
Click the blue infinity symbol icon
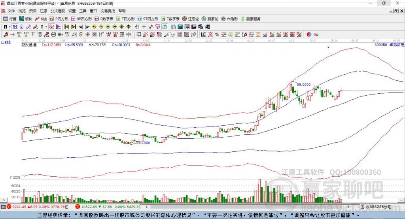coord(316,35)
